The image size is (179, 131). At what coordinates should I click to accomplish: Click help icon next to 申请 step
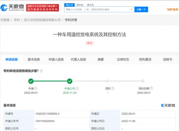click(x=36, y=89)
